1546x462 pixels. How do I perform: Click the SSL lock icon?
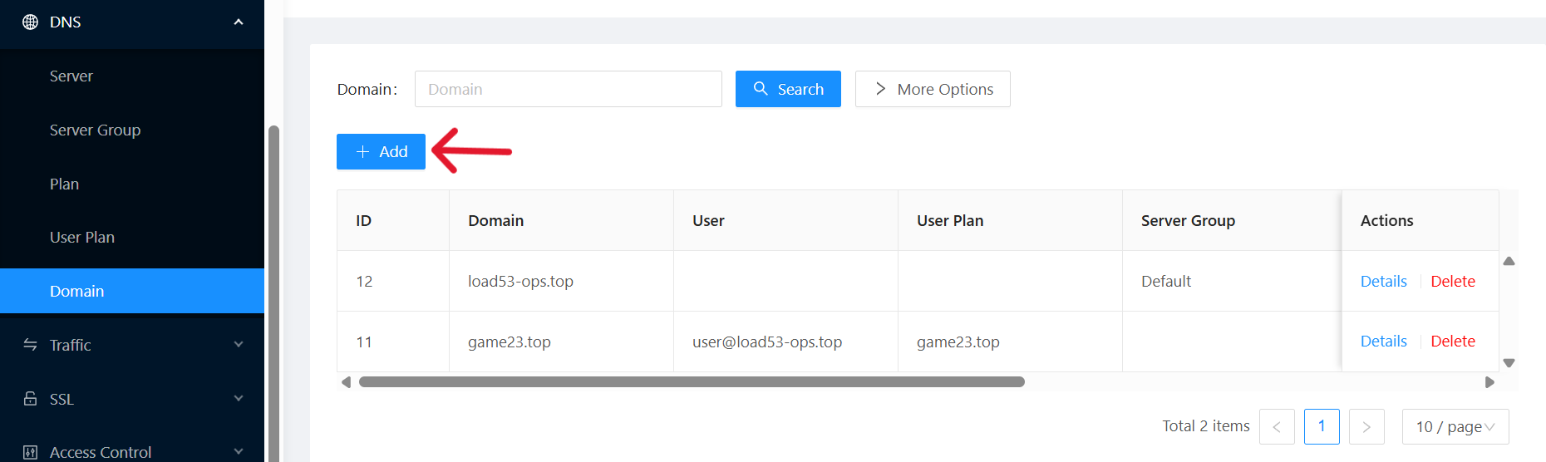click(x=30, y=399)
